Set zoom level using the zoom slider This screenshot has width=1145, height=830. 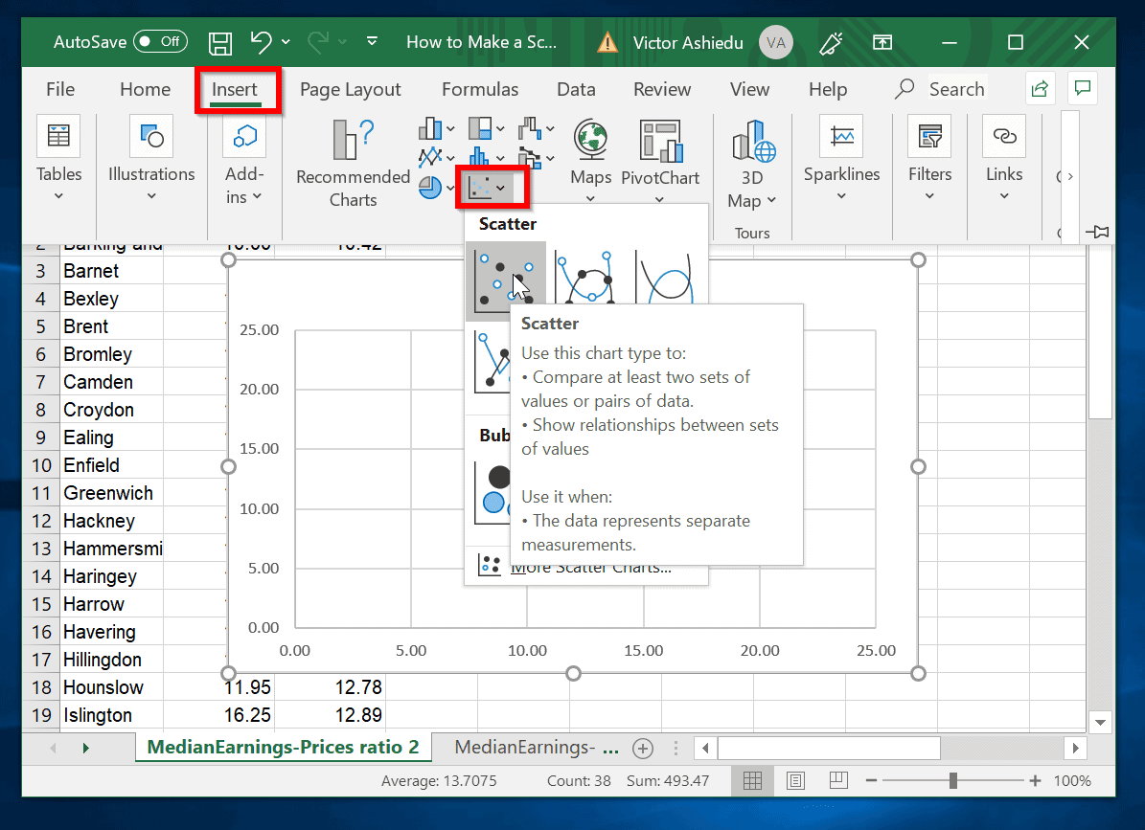[x=952, y=780]
